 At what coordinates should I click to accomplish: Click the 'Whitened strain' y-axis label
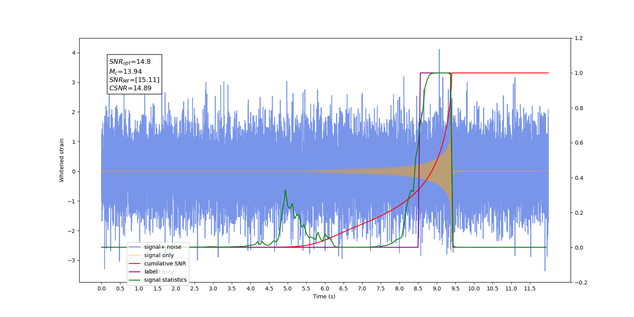pos(61,160)
